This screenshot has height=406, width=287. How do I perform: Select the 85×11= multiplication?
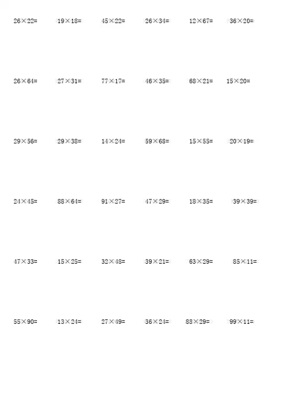(245, 261)
